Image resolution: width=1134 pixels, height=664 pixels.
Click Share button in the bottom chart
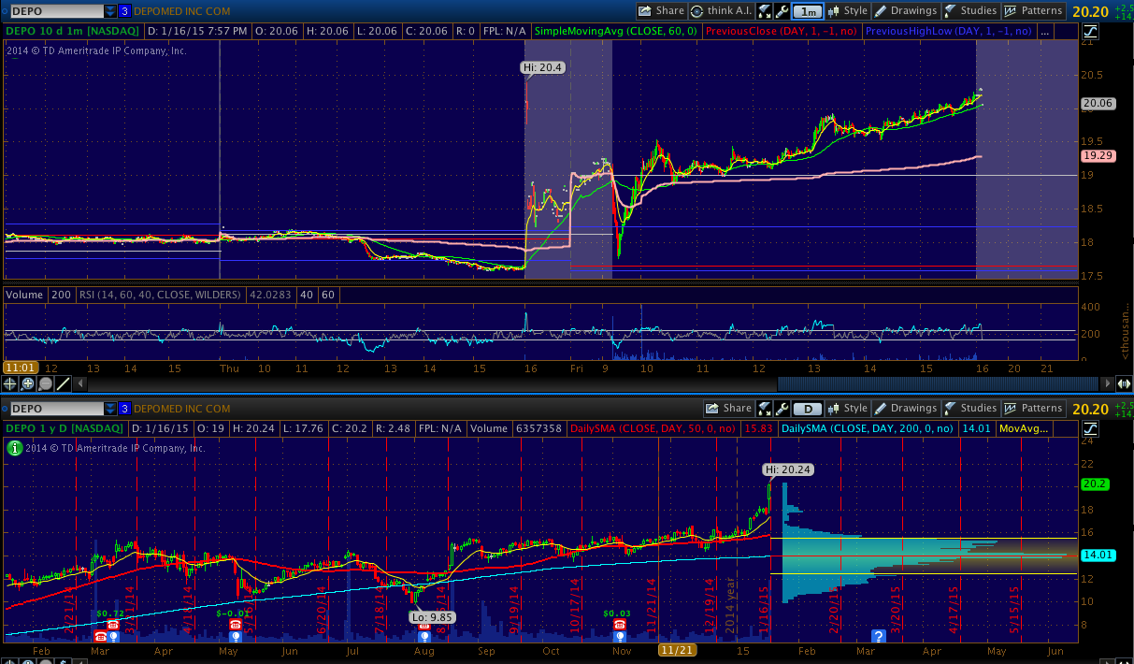point(729,409)
